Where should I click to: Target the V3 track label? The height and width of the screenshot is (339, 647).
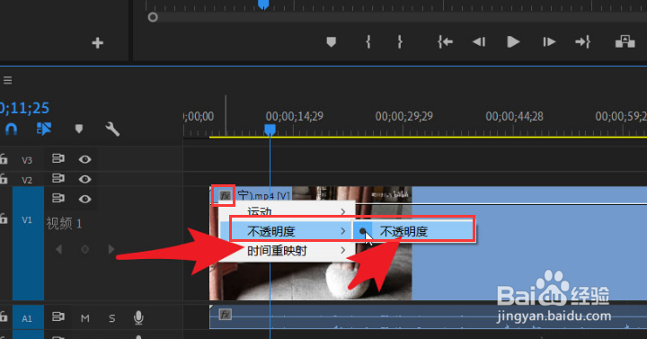27,160
